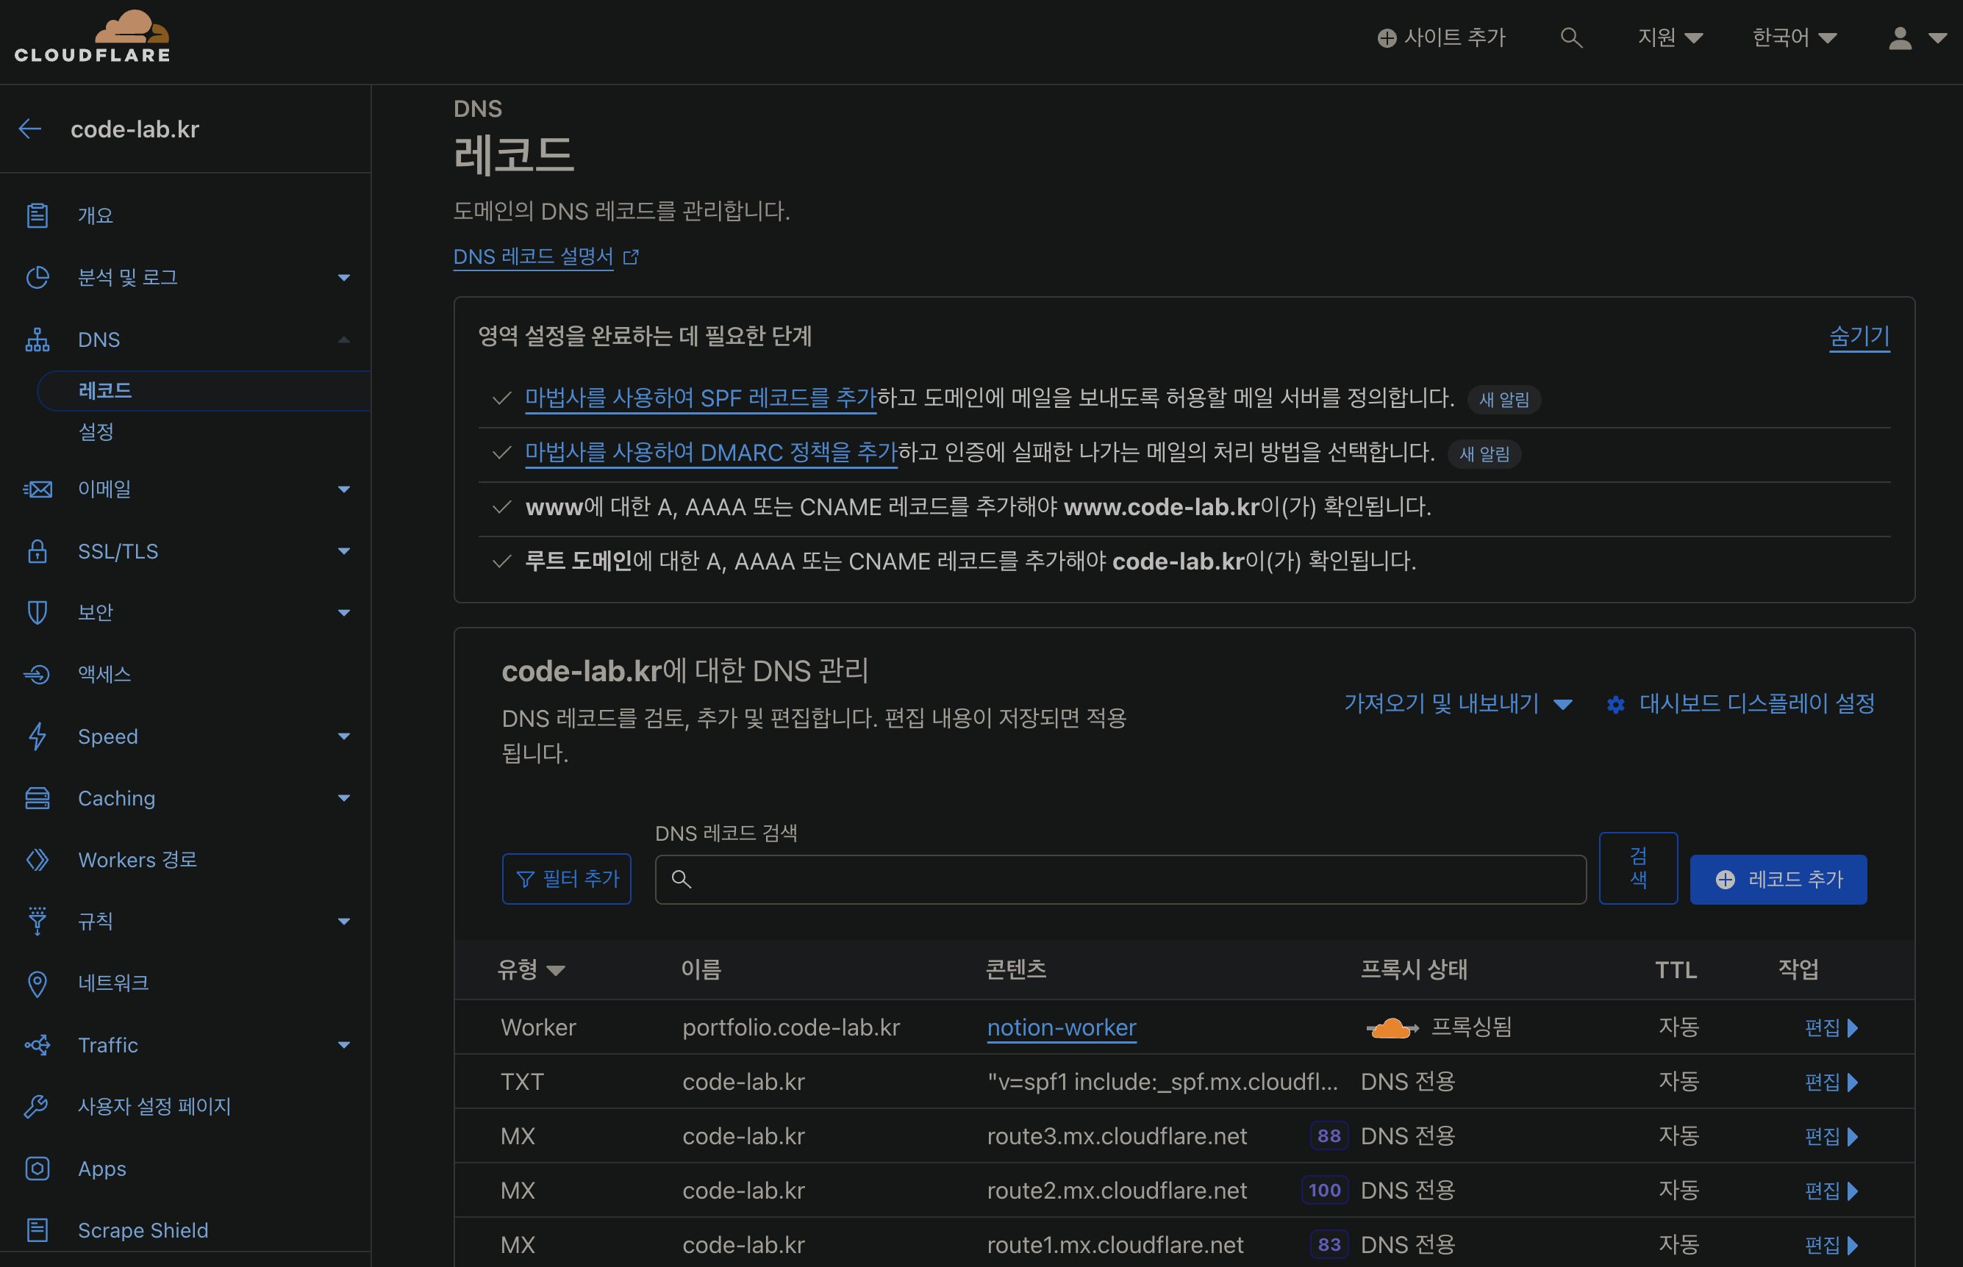Select 설정 under DNS in the sidebar

[x=96, y=431]
